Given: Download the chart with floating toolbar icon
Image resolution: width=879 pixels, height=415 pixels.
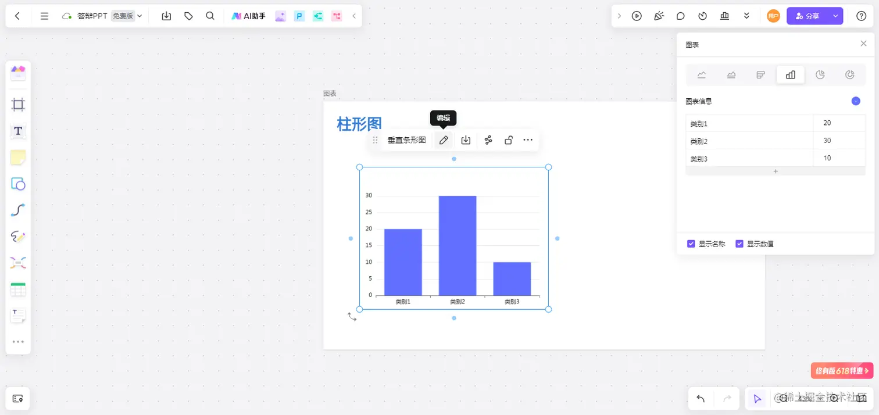Looking at the screenshot, I should pos(466,140).
